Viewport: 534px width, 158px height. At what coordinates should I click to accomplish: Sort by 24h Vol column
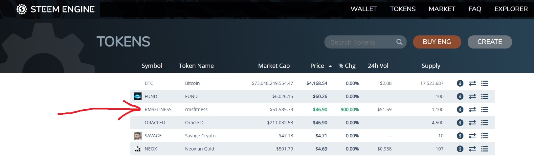tap(378, 66)
